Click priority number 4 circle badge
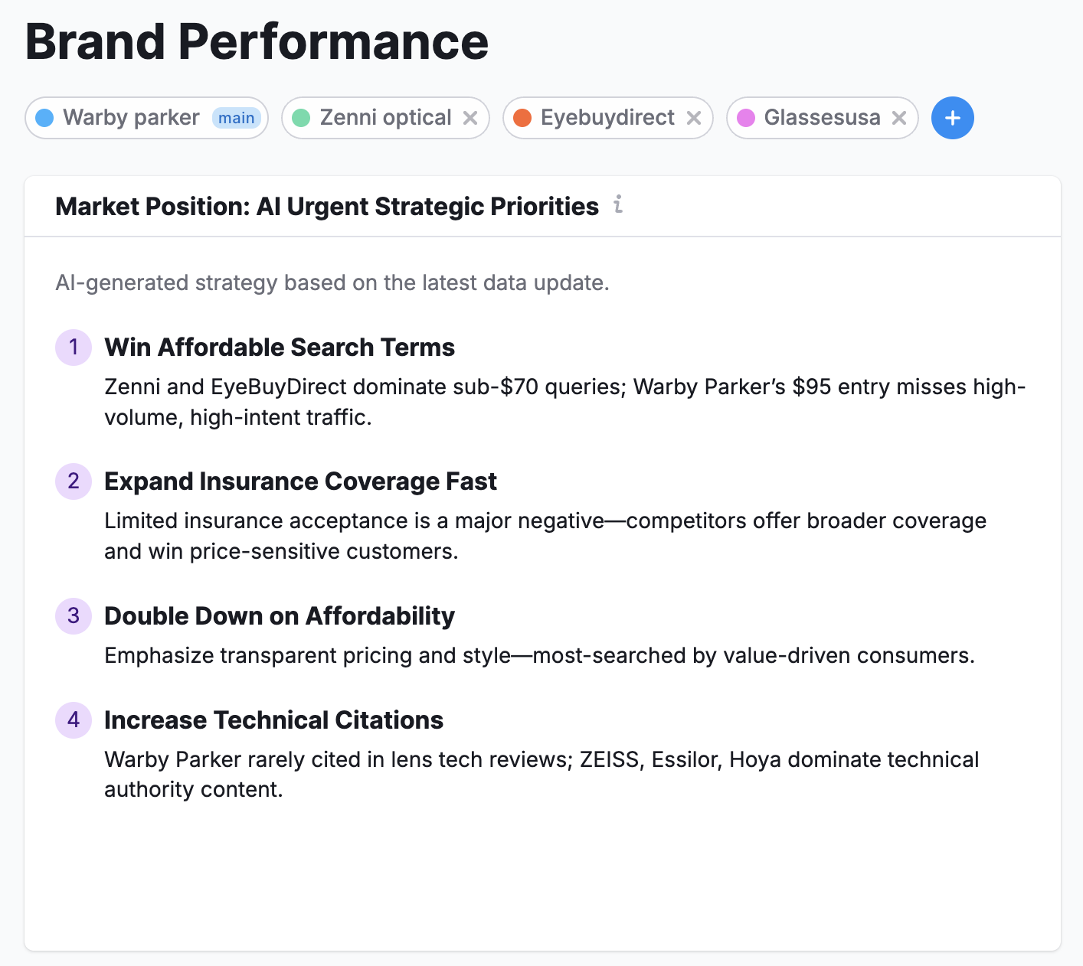 click(74, 720)
